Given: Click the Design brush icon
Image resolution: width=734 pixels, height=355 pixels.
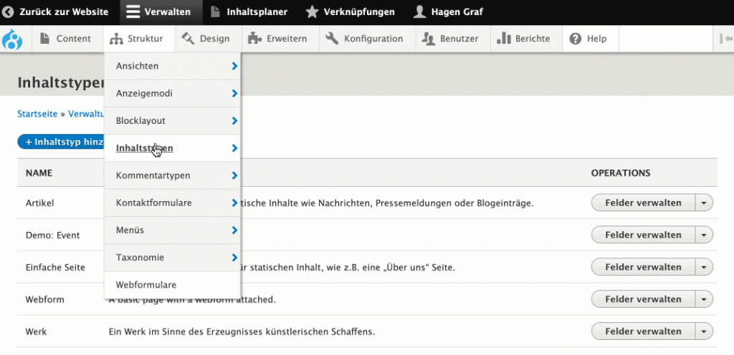Looking at the screenshot, I should point(188,39).
